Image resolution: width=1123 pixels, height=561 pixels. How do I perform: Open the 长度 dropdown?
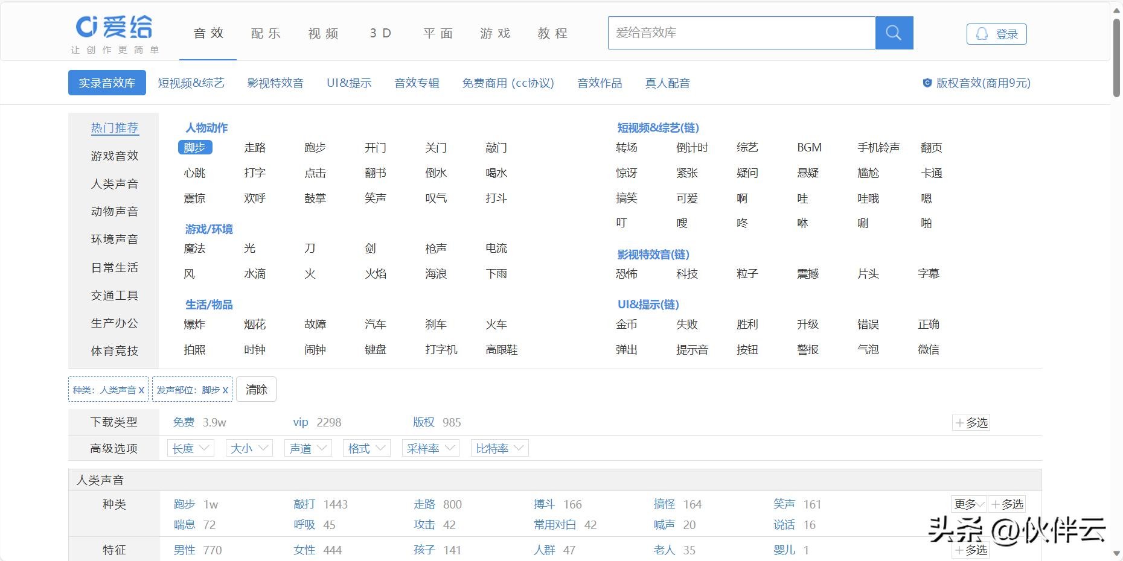click(x=190, y=448)
